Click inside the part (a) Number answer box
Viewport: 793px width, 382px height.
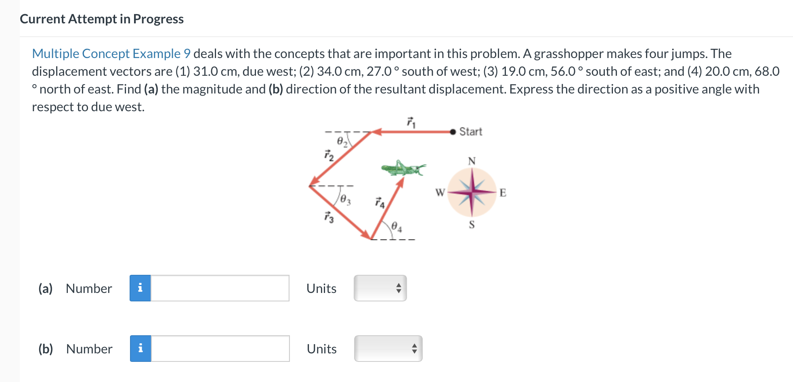pos(220,288)
